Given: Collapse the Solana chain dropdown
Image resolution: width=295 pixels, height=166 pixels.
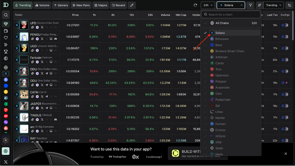Looking at the screenshot, I should click(x=231, y=5).
